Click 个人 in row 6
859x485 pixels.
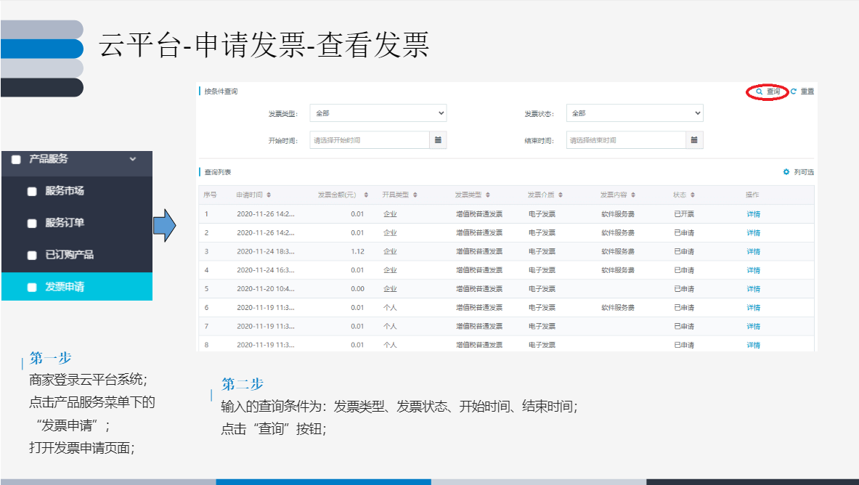390,307
